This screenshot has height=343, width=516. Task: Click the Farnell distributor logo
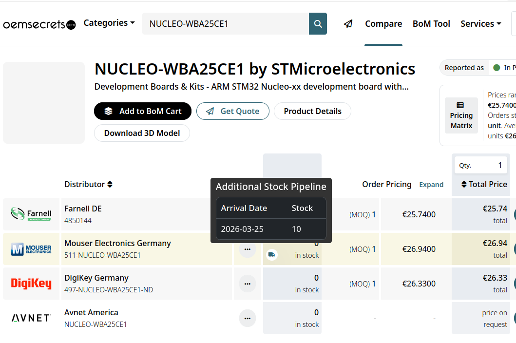(31, 214)
